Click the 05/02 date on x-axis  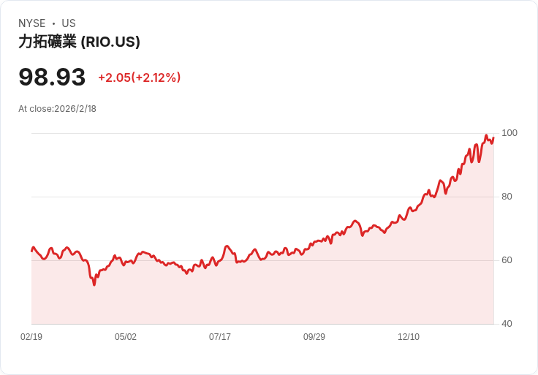126,336
